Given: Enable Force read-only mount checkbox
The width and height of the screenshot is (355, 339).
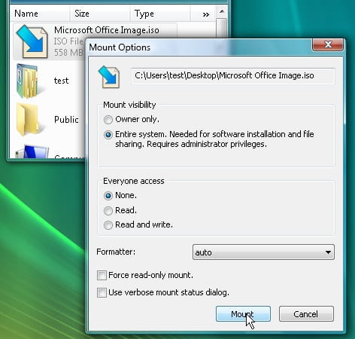Looking at the screenshot, I should 102,275.
